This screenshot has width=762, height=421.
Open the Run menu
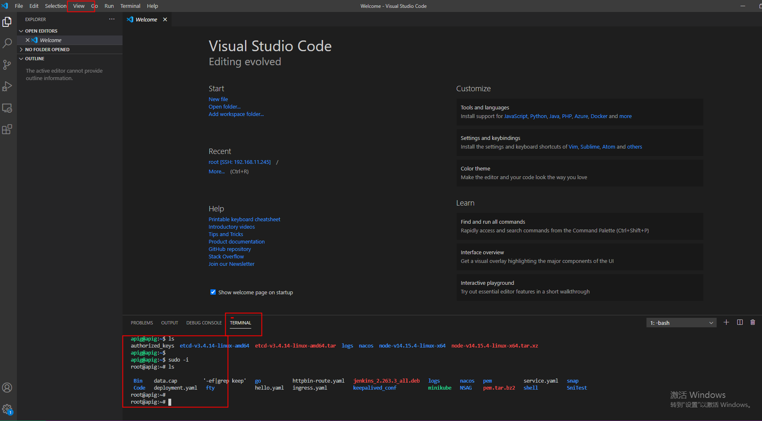tap(109, 6)
